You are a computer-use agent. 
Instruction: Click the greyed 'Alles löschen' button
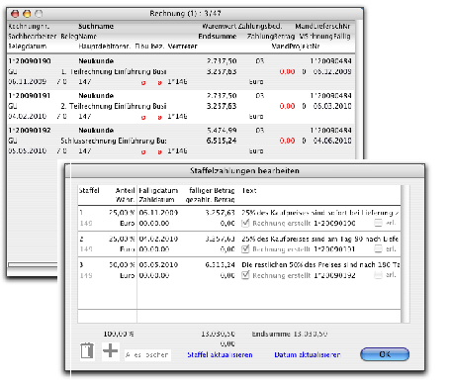147,355
